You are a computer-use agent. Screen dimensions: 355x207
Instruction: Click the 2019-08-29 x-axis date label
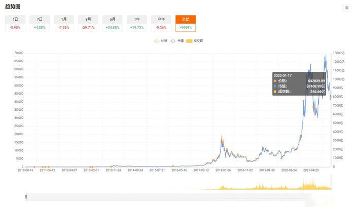click(267, 170)
